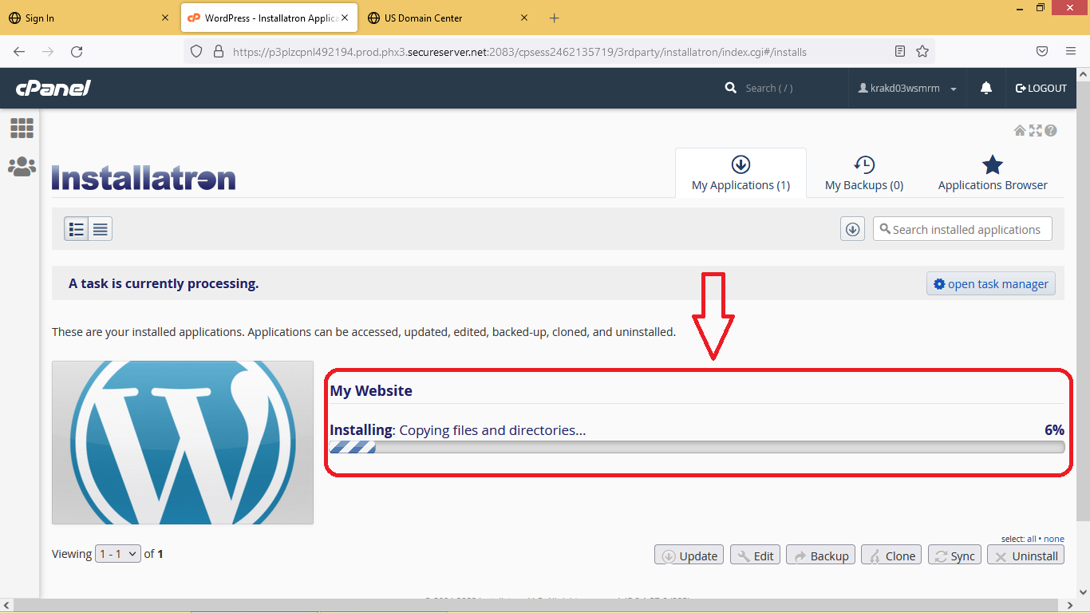Click the WordPress logo thumbnail
This screenshot has height=613, width=1090.
click(x=183, y=442)
